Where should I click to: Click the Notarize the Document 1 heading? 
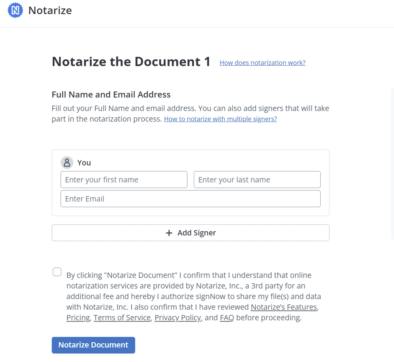coord(131,62)
